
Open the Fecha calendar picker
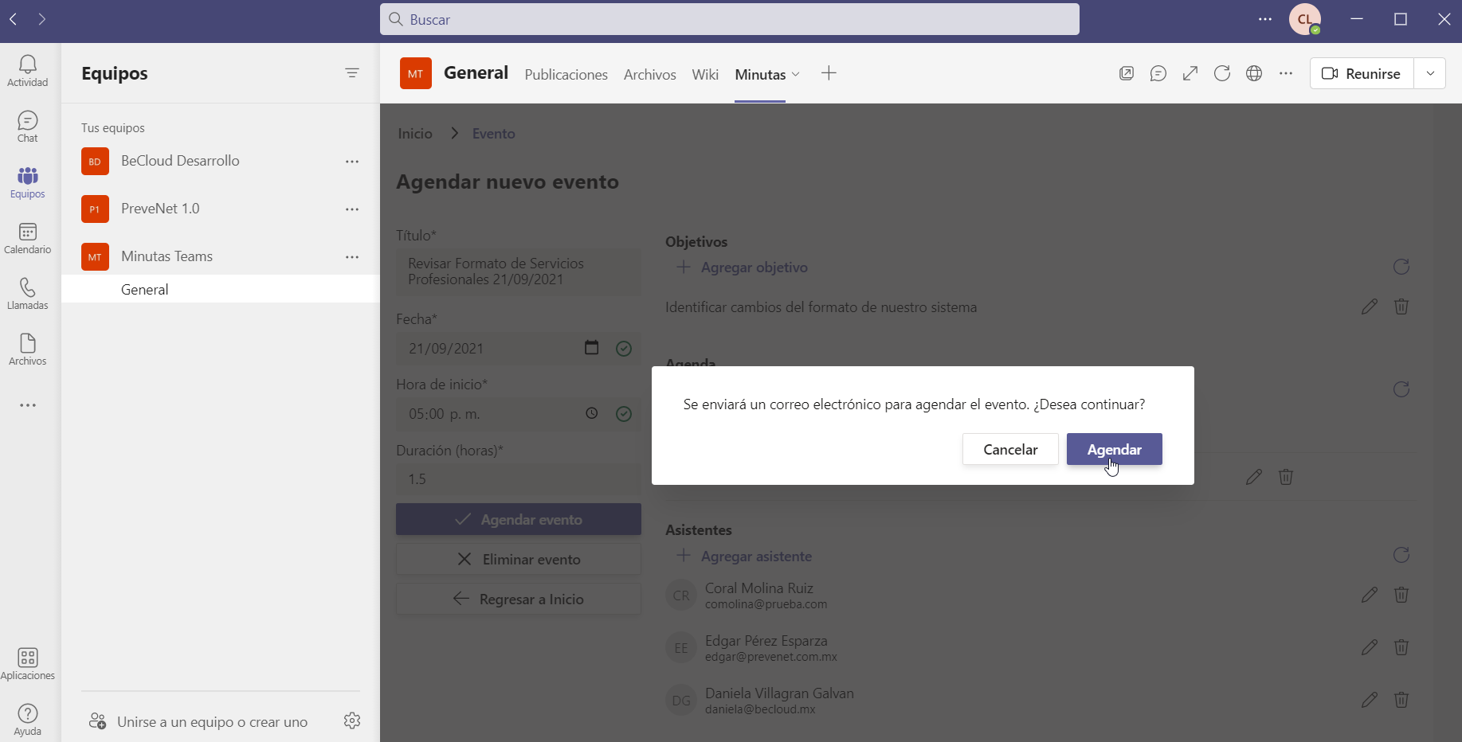point(591,347)
